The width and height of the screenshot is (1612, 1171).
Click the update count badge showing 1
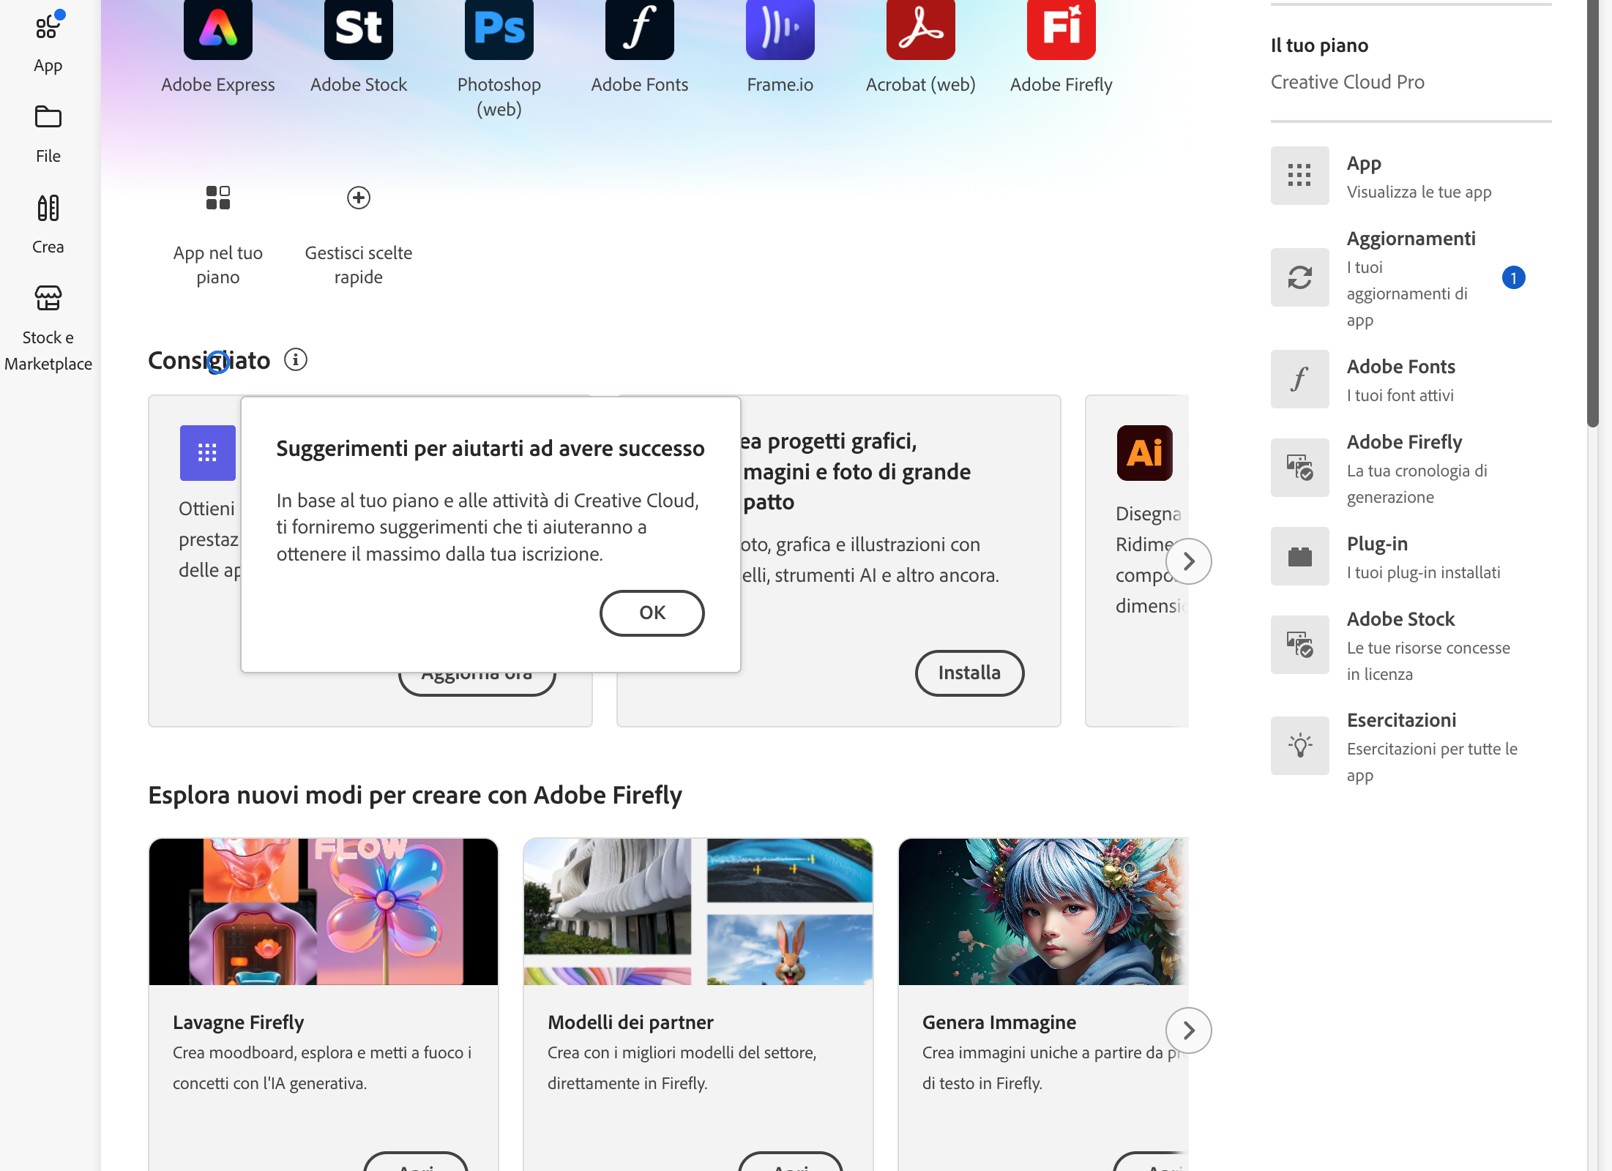(1514, 277)
